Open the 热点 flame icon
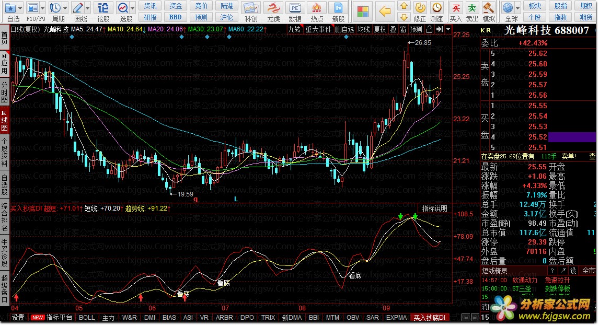 317,8
